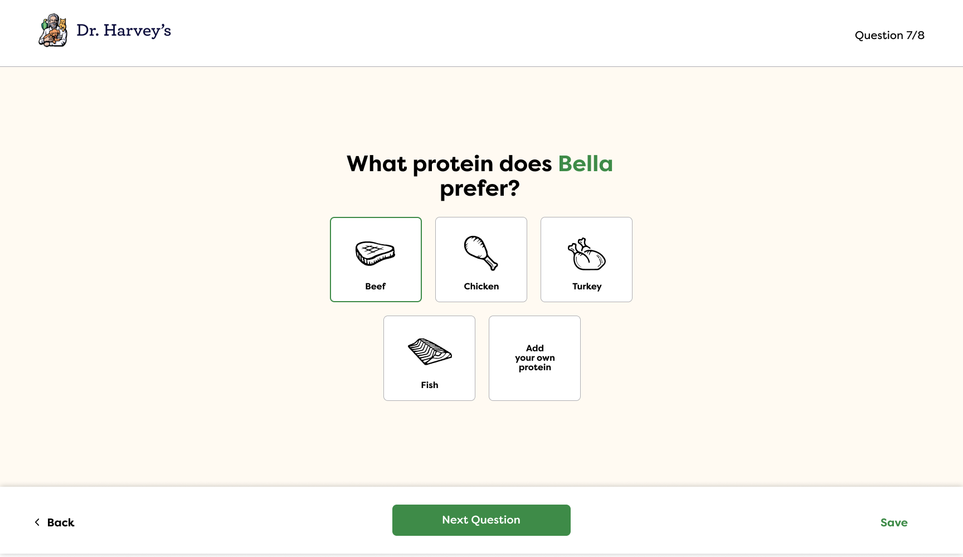Click the words "What protein does" in the heading
The height and width of the screenshot is (557, 963).
pyautogui.click(x=449, y=164)
